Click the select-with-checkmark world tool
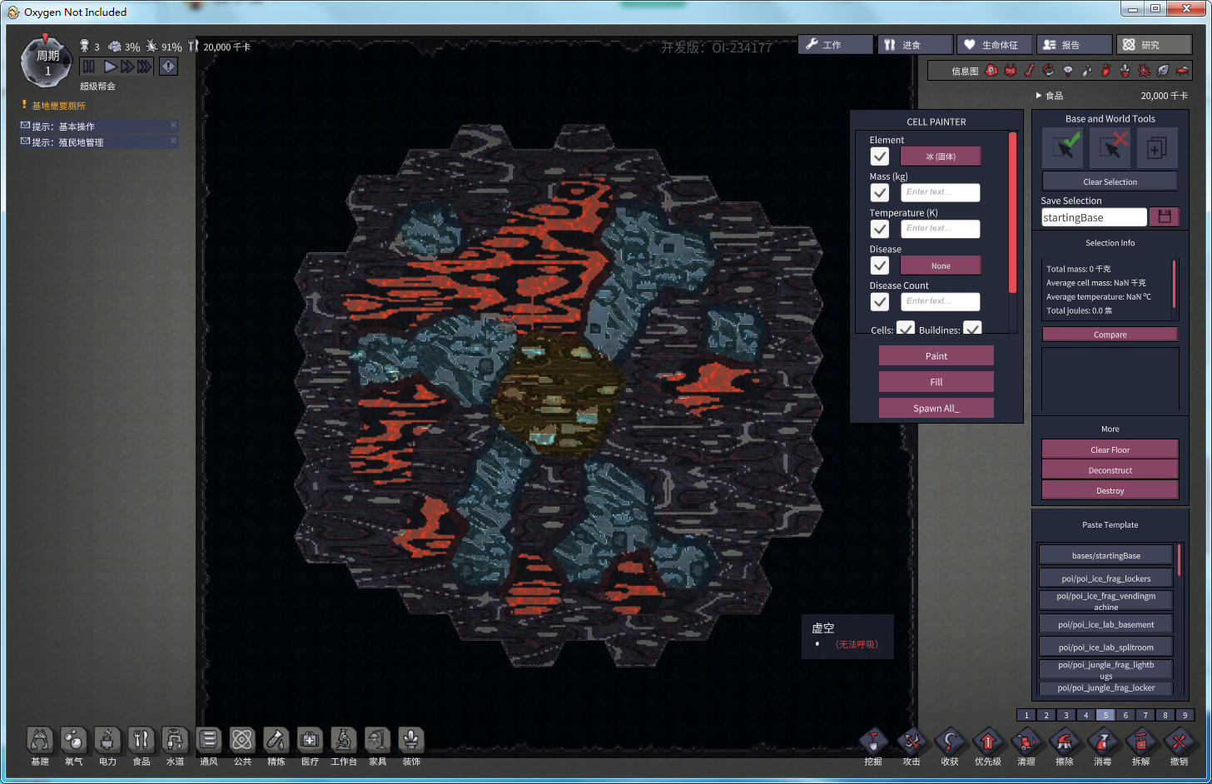 (x=1064, y=148)
